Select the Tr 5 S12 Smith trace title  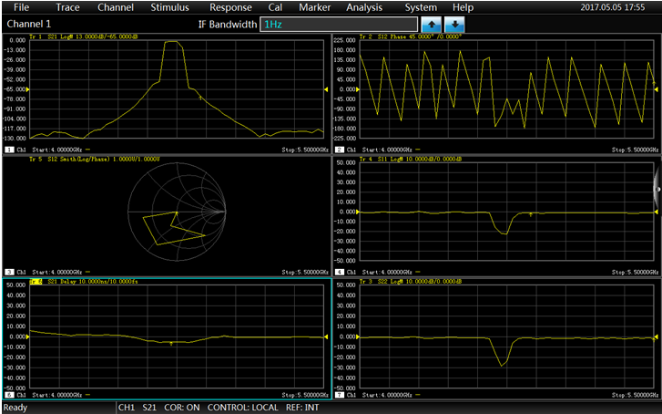[96, 159]
